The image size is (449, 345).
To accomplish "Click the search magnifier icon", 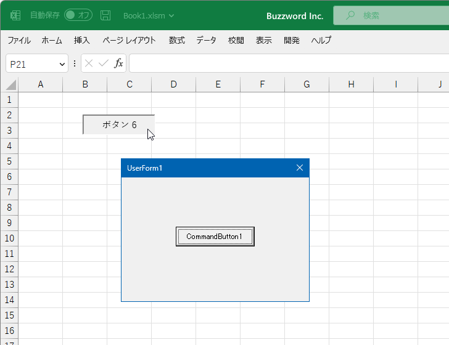I will 350,15.
